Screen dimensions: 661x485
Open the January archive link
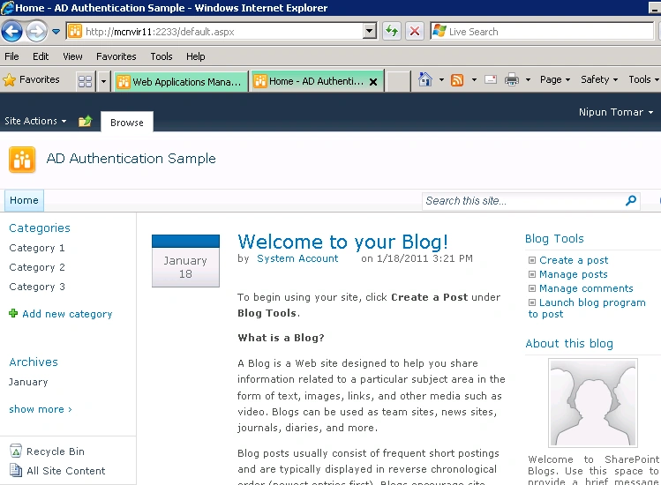pyautogui.click(x=28, y=382)
